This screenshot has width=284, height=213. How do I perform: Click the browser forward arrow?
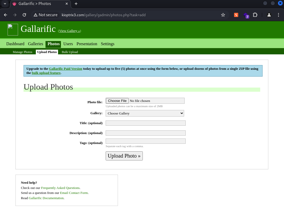point(15,15)
